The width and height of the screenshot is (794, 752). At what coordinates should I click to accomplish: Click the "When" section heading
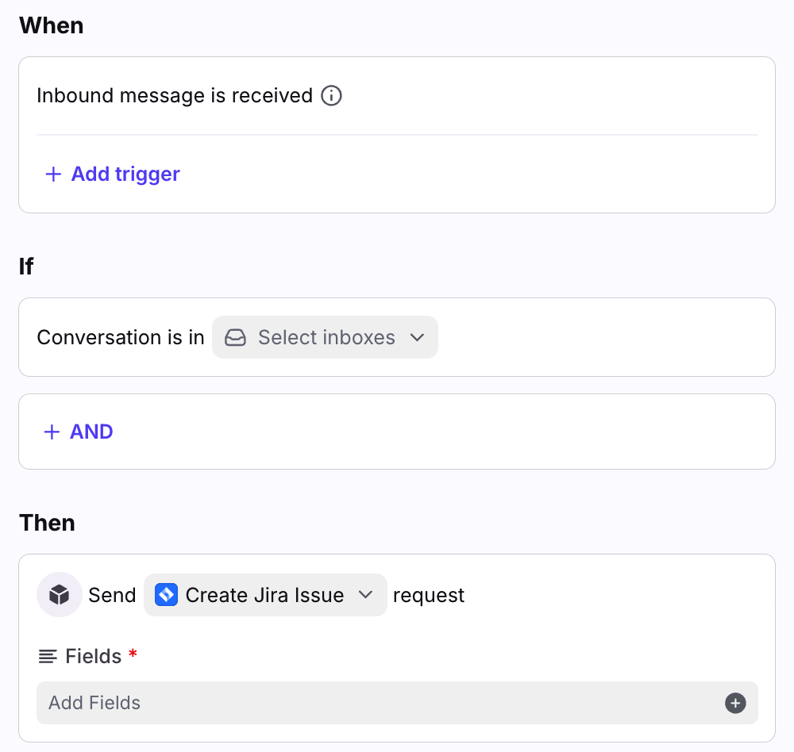51,25
